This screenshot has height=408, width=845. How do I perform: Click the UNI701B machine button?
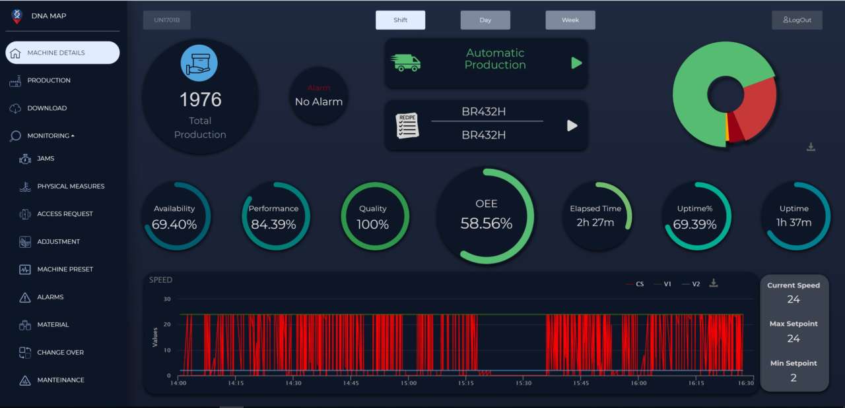click(167, 20)
